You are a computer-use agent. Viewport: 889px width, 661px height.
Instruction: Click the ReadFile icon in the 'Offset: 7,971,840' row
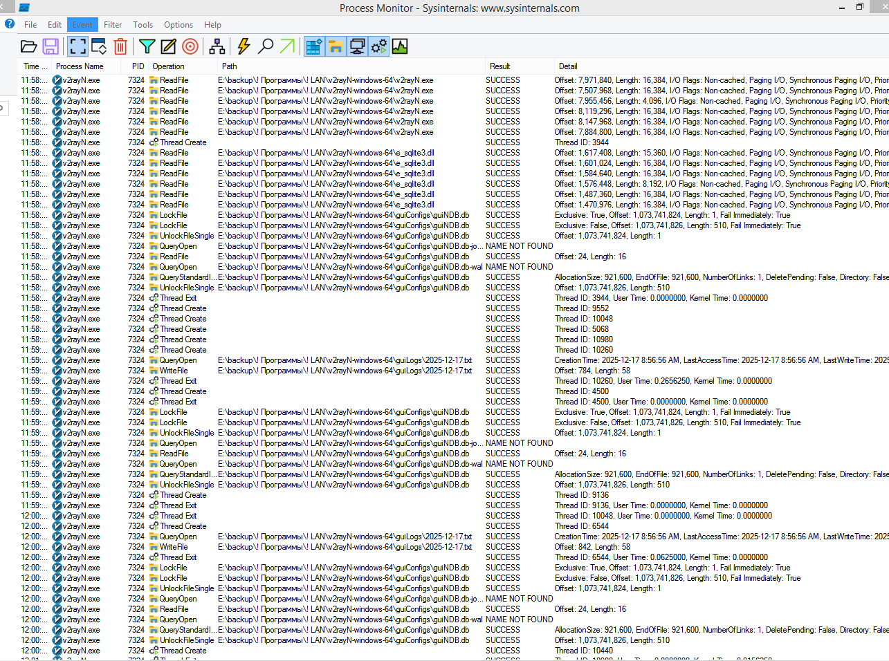(x=154, y=80)
